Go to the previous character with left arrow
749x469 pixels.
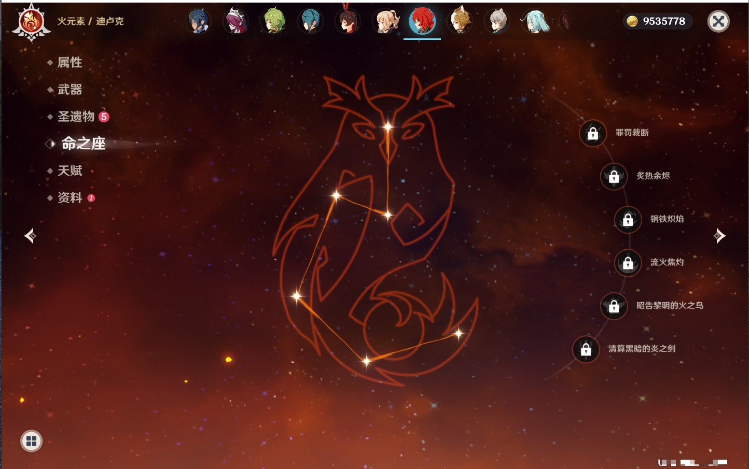31,236
